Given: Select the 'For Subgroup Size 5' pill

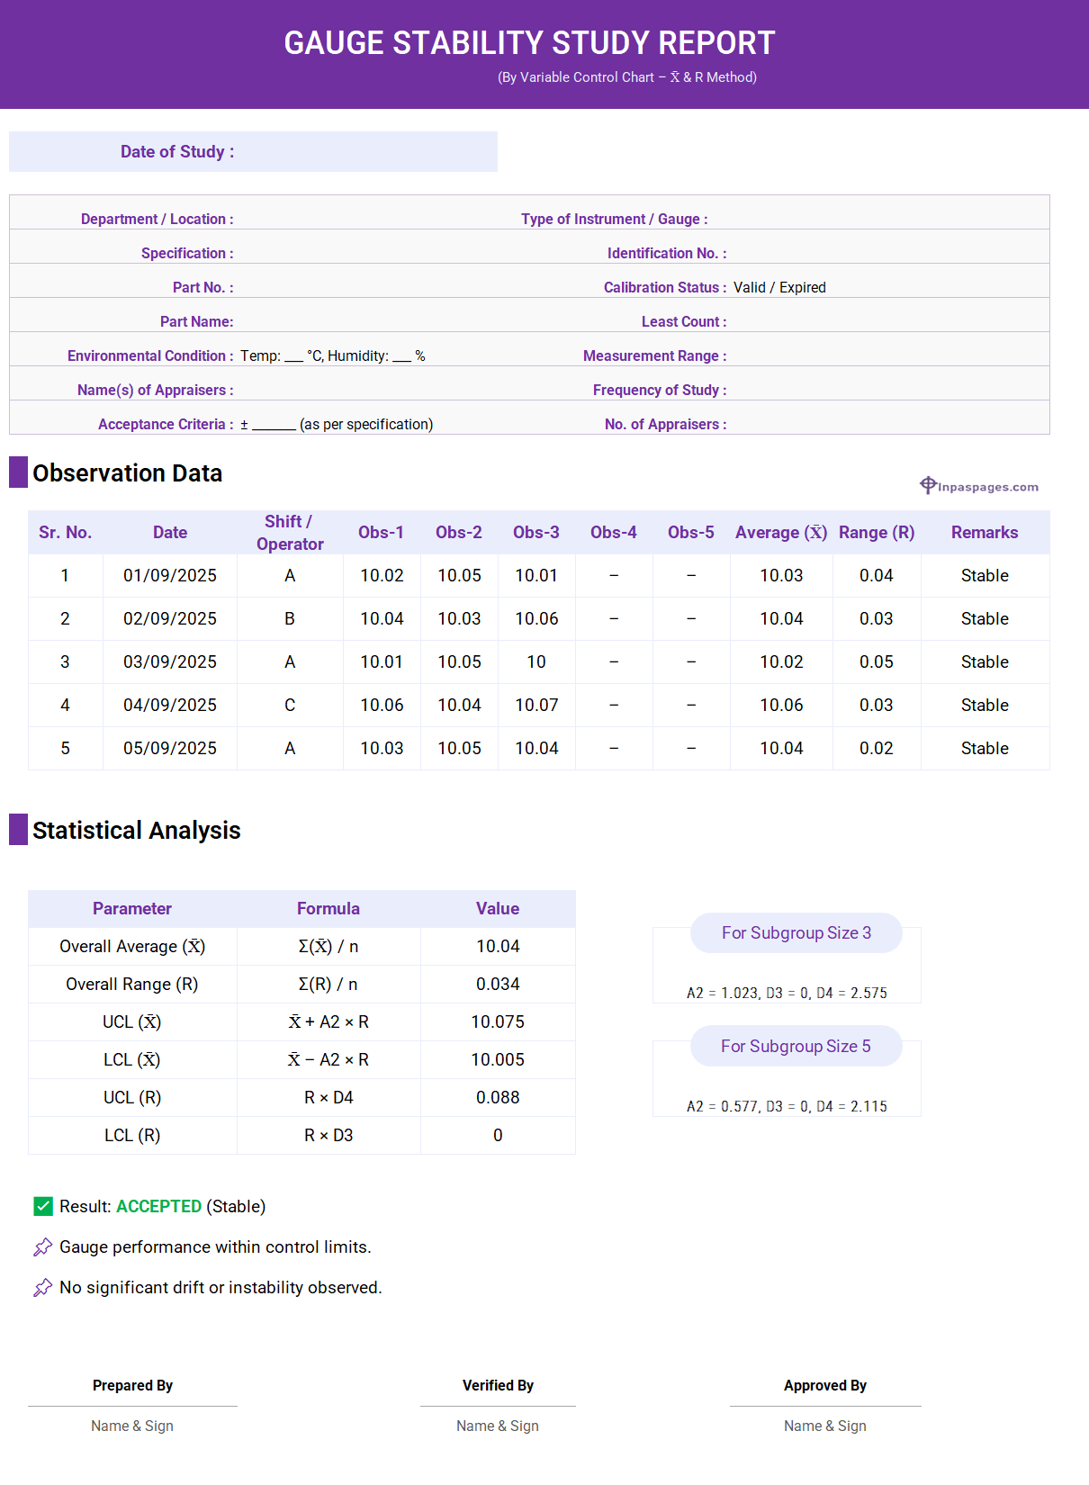Looking at the screenshot, I should pyautogui.click(x=796, y=1047).
